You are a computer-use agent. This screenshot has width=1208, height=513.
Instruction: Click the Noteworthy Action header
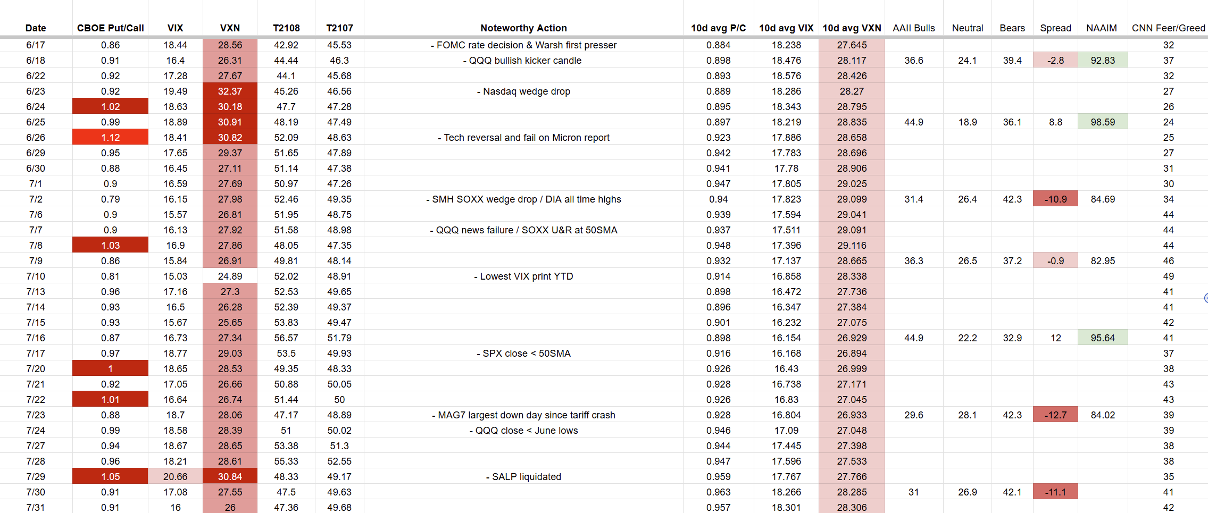pyautogui.click(x=523, y=28)
